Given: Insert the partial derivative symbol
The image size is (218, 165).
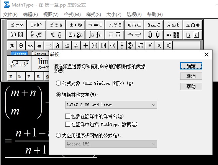Looking at the screenshot, I should tap(58, 46).
